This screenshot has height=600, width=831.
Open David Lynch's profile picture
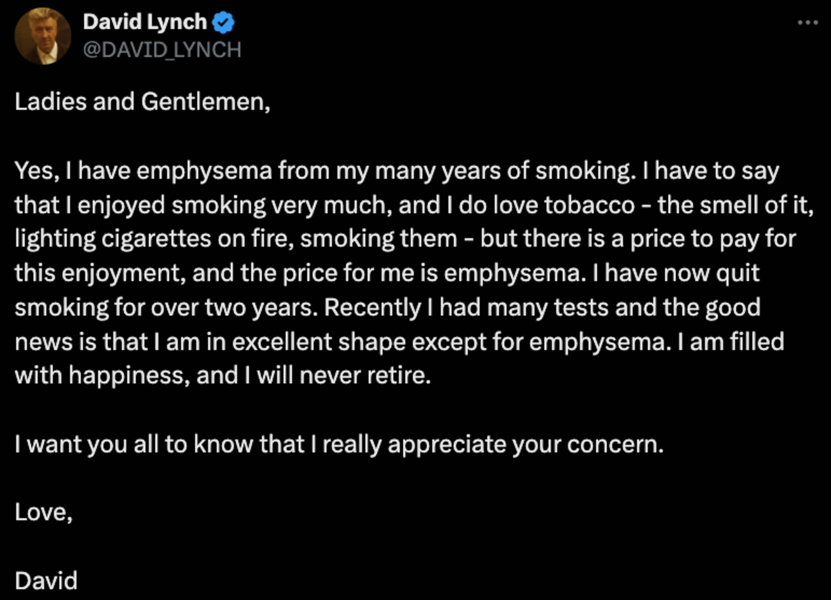point(43,36)
